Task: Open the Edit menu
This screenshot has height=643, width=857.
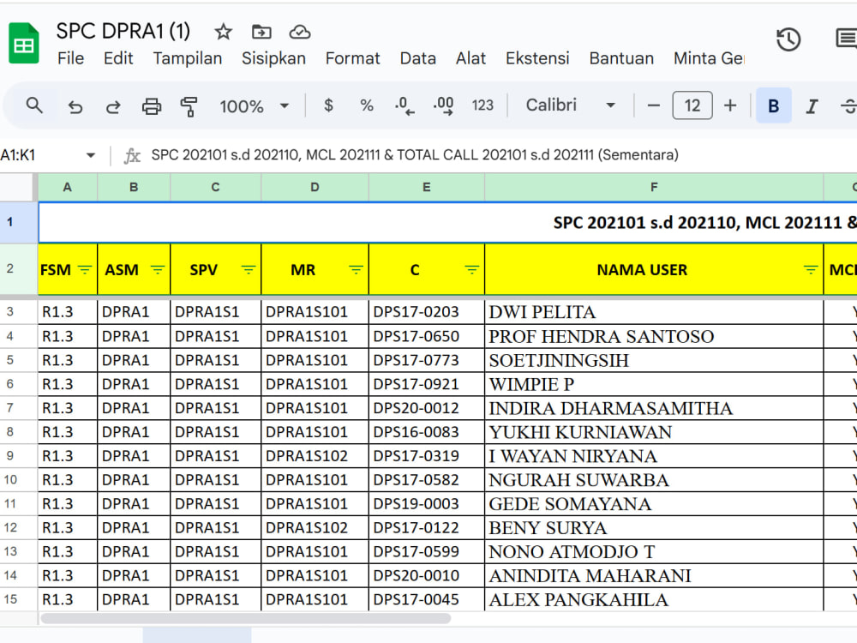Action: pos(118,58)
